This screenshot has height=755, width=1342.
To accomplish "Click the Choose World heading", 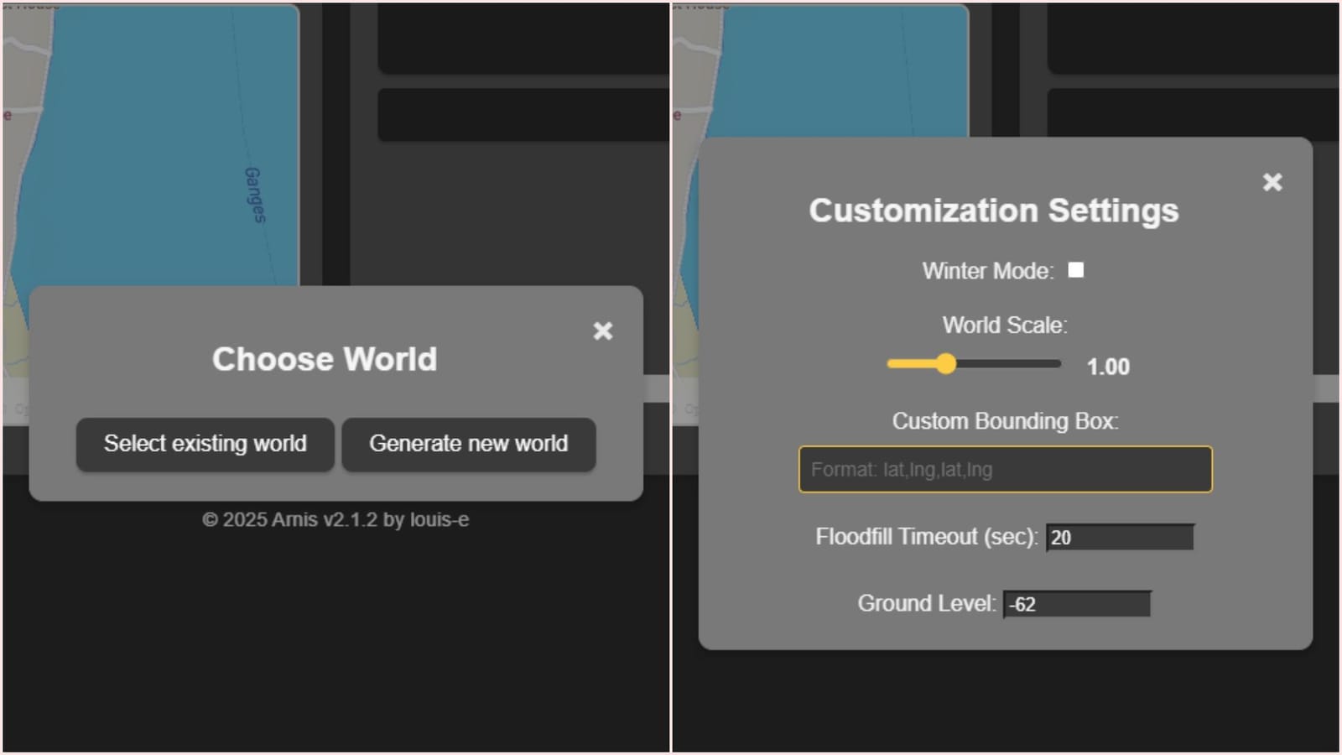I will click(x=325, y=359).
